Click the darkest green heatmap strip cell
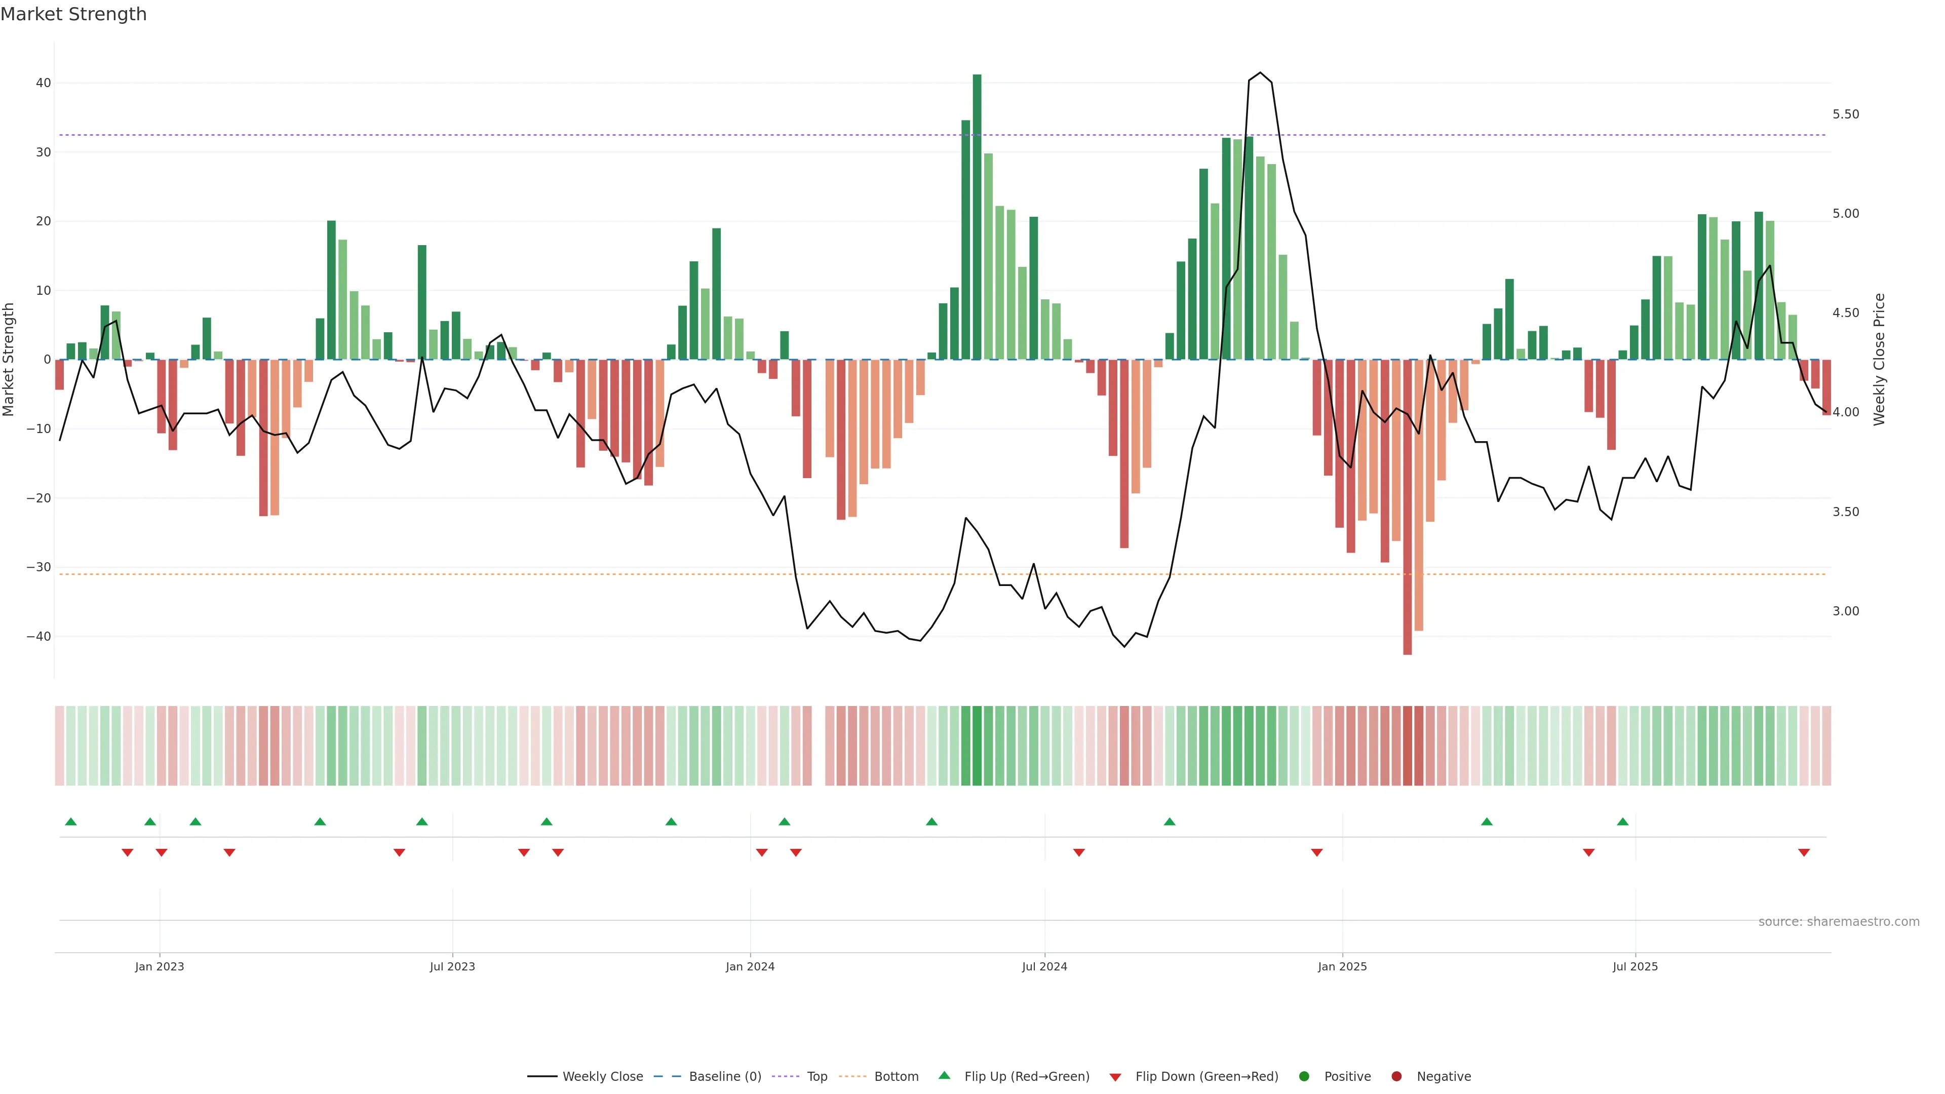Image resolution: width=1945 pixels, height=1094 pixels. point(977,746)
